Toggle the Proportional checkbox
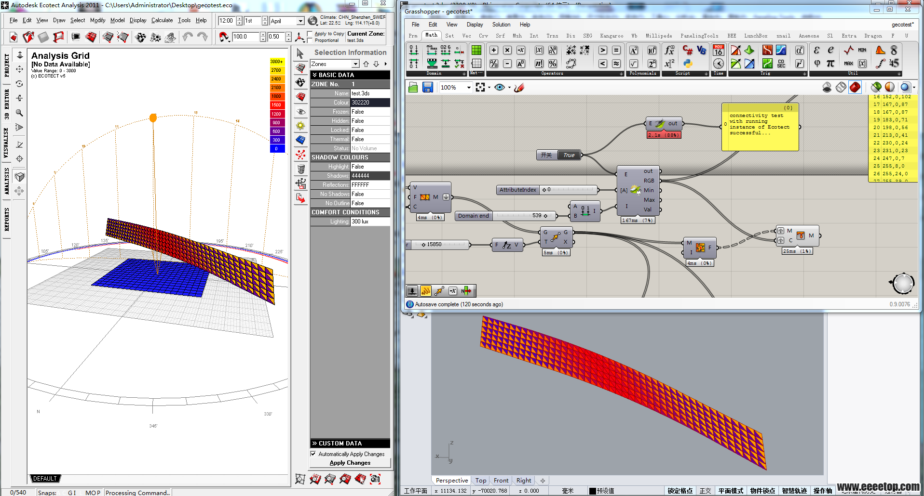 pyautogui.click(x=311, y=40)
